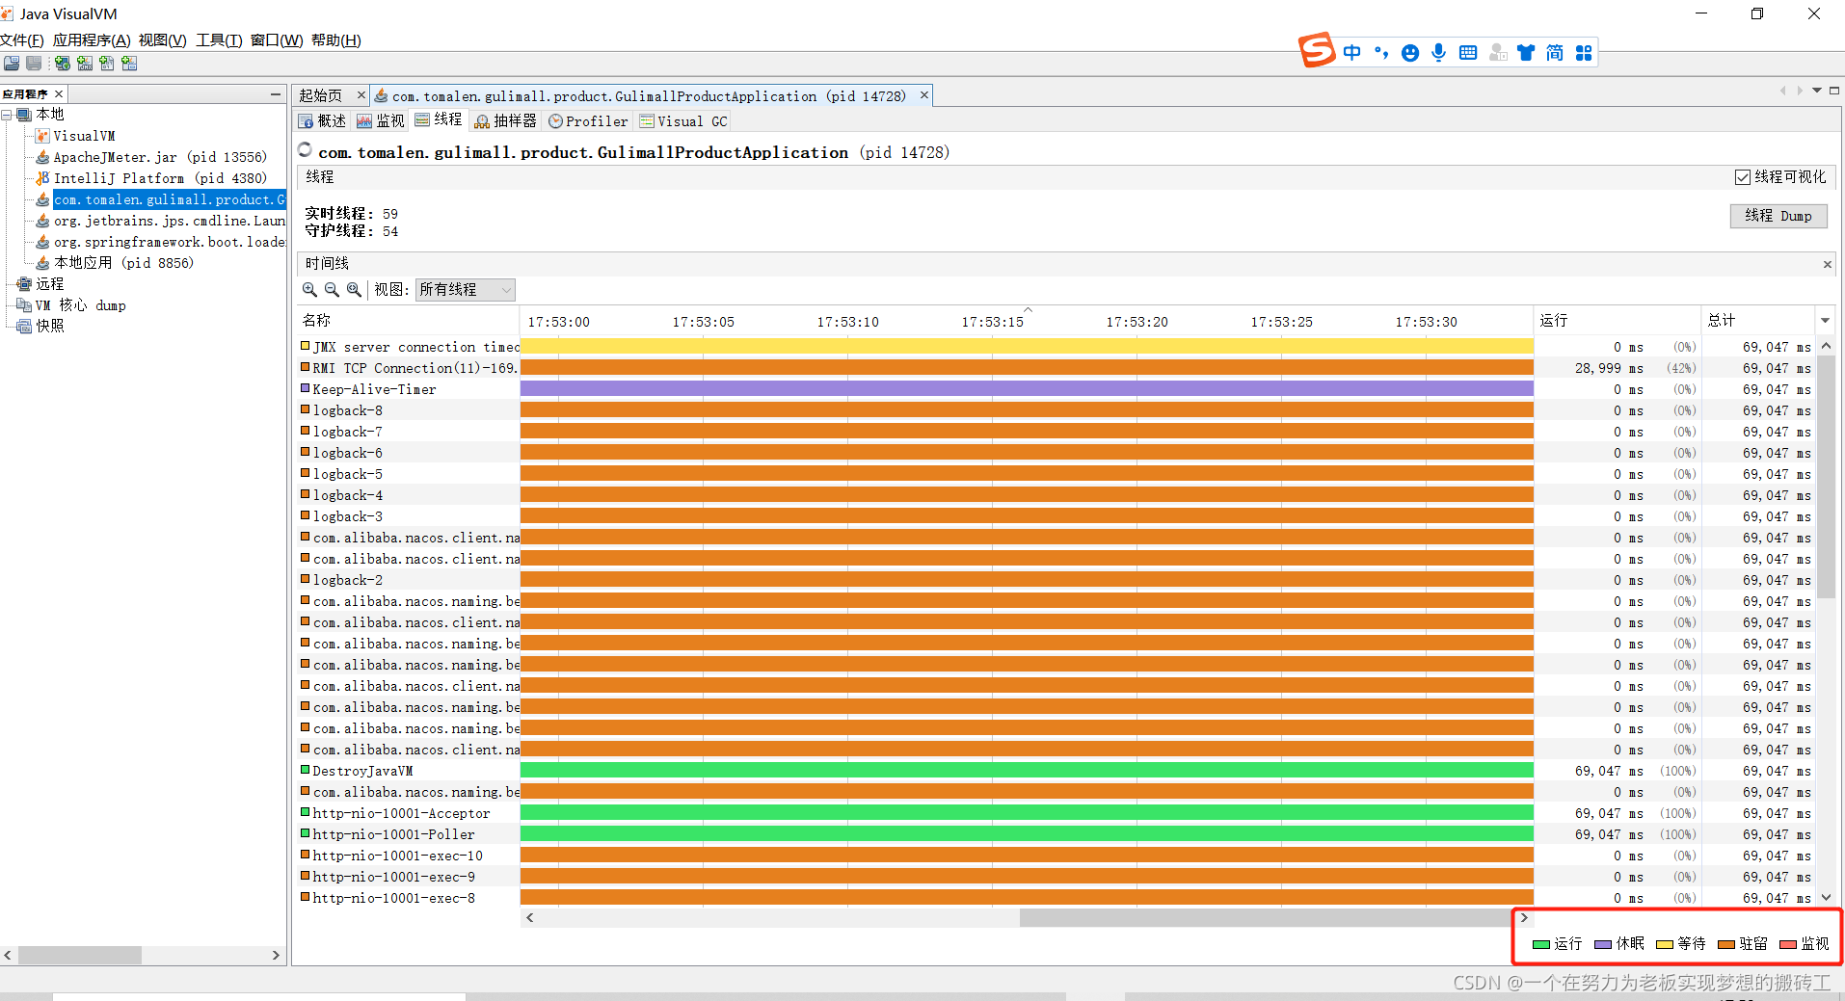Select org.springframework.boot.loader node

(x=169, y=242)
